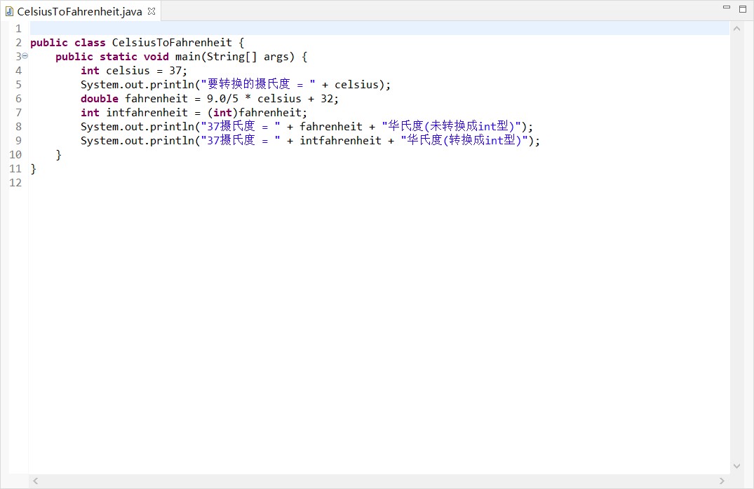Viewport: 754px width, 489px height.
Task: Collapse the main method fold marker
Action: pyautogui.click(x=25, y=56)
